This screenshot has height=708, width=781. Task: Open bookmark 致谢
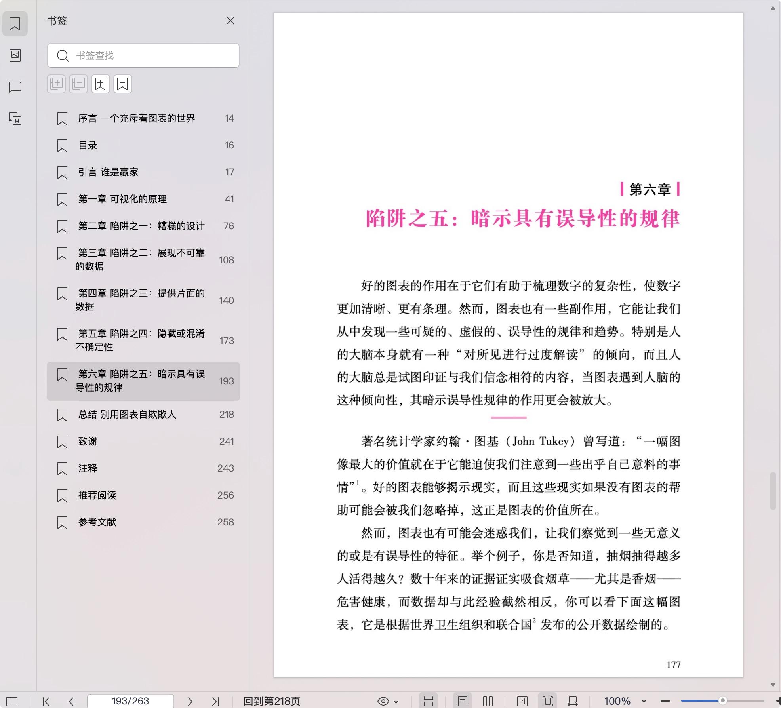click(x=143, y=442)
